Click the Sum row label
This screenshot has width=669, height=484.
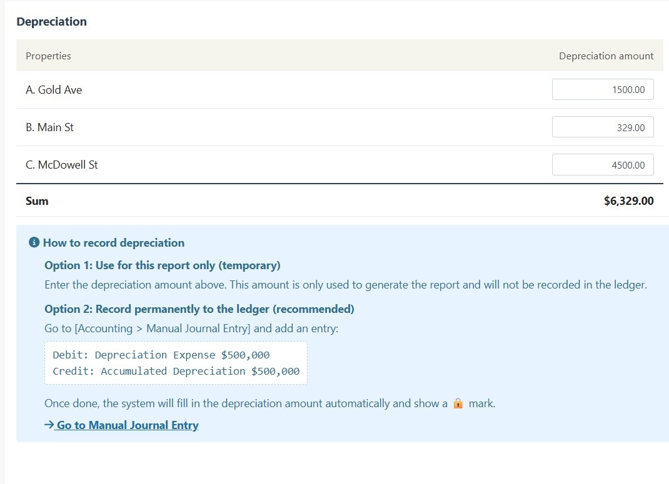tap(37, 201)
